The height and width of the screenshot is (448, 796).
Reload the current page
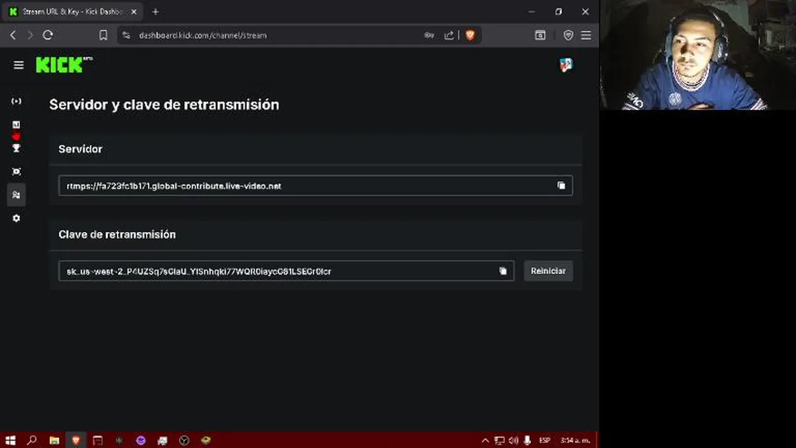pyautogui.click(x=48, y=35)
